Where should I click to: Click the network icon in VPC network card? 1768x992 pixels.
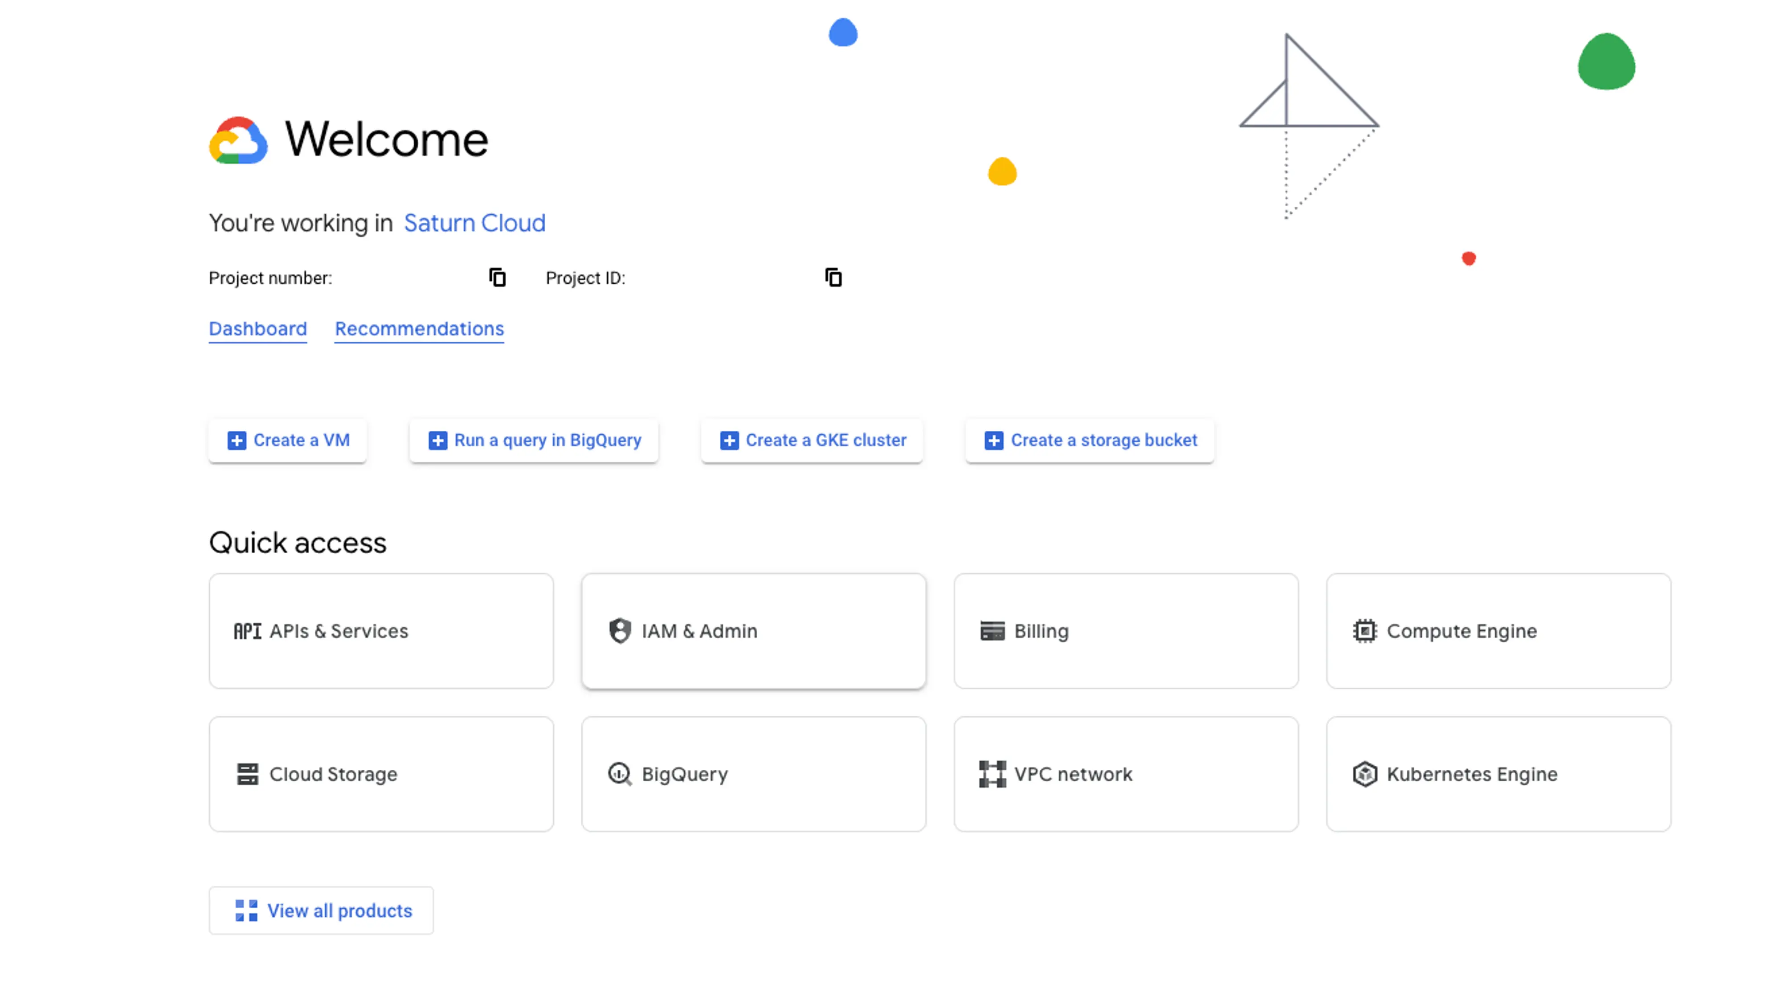pos(992,774)
